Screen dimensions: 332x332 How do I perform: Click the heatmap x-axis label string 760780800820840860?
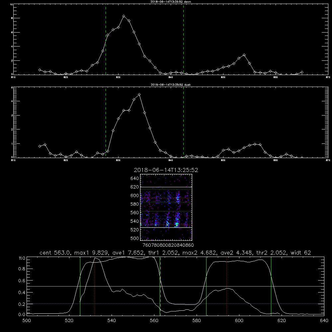(x=168, y=245)
